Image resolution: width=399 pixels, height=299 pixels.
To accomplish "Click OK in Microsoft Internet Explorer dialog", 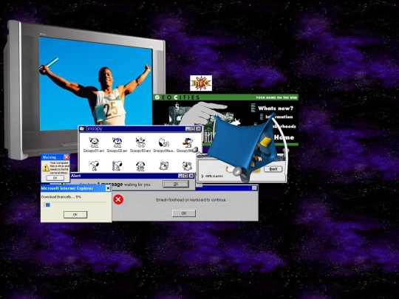I will click(75, 215).
